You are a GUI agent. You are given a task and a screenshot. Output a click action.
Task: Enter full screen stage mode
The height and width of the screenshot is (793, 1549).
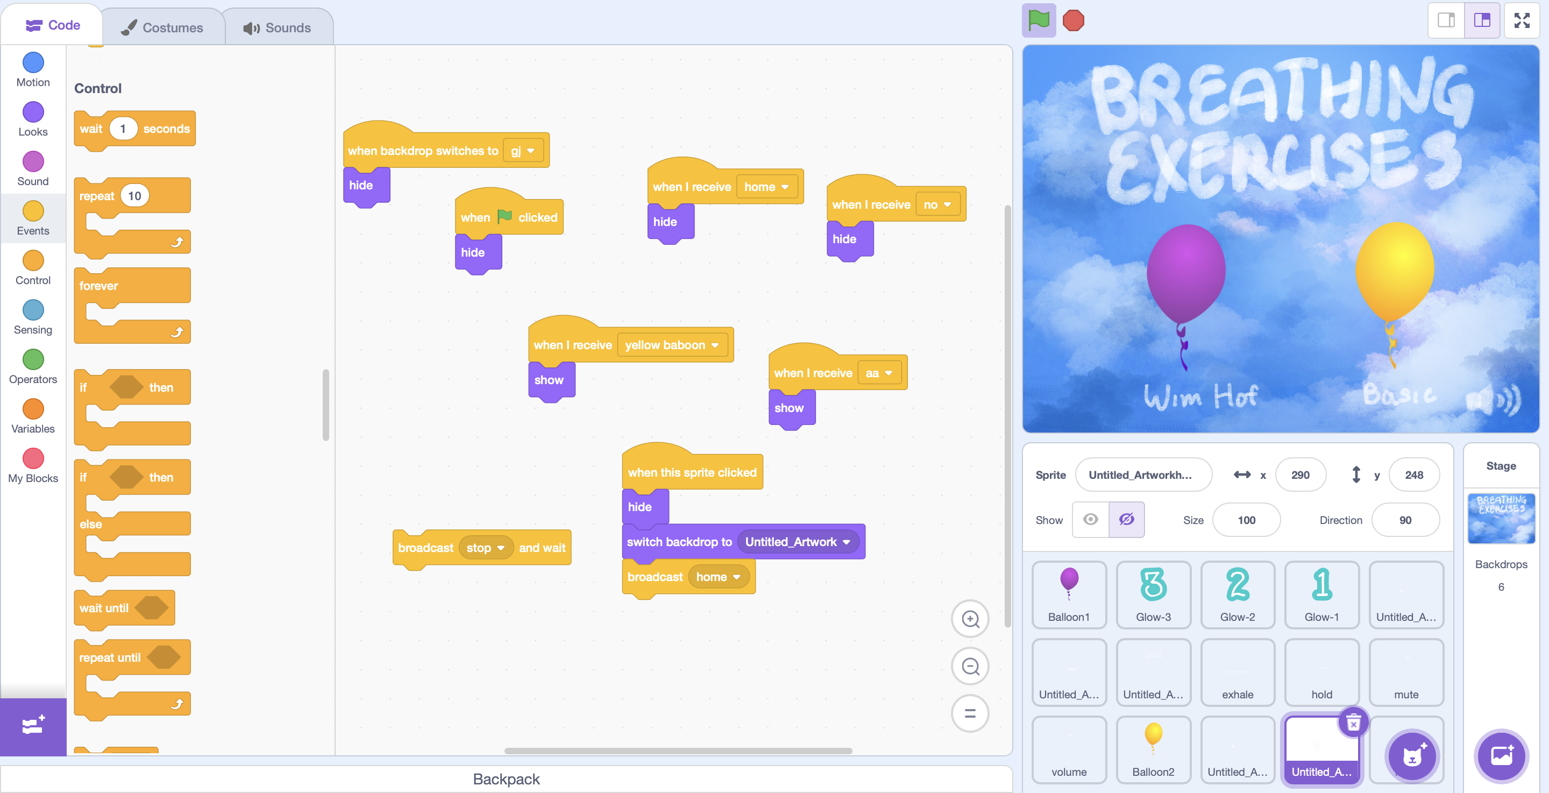[x=1522, y=20]
